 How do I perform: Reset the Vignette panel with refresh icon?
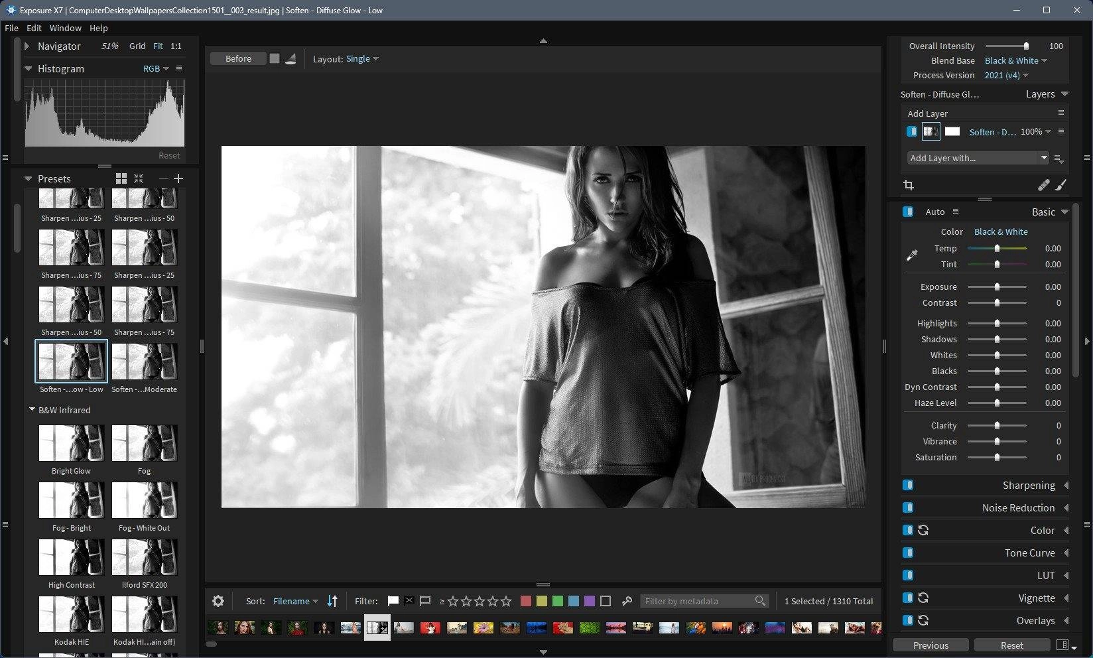923,598
